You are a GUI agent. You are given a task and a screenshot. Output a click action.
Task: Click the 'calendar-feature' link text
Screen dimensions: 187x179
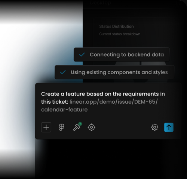coord(64,110)
